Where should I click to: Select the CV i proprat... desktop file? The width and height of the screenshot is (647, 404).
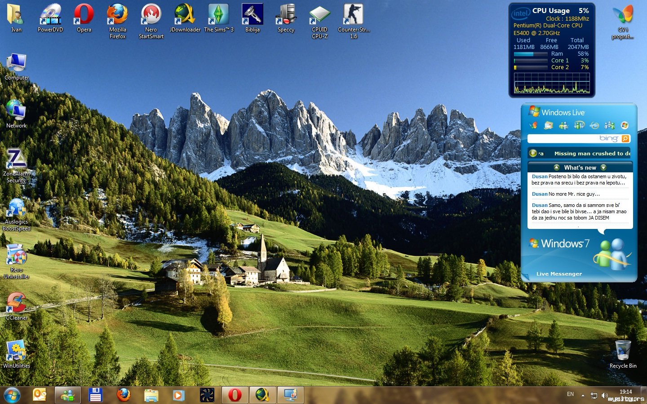[x=623, y=22]
